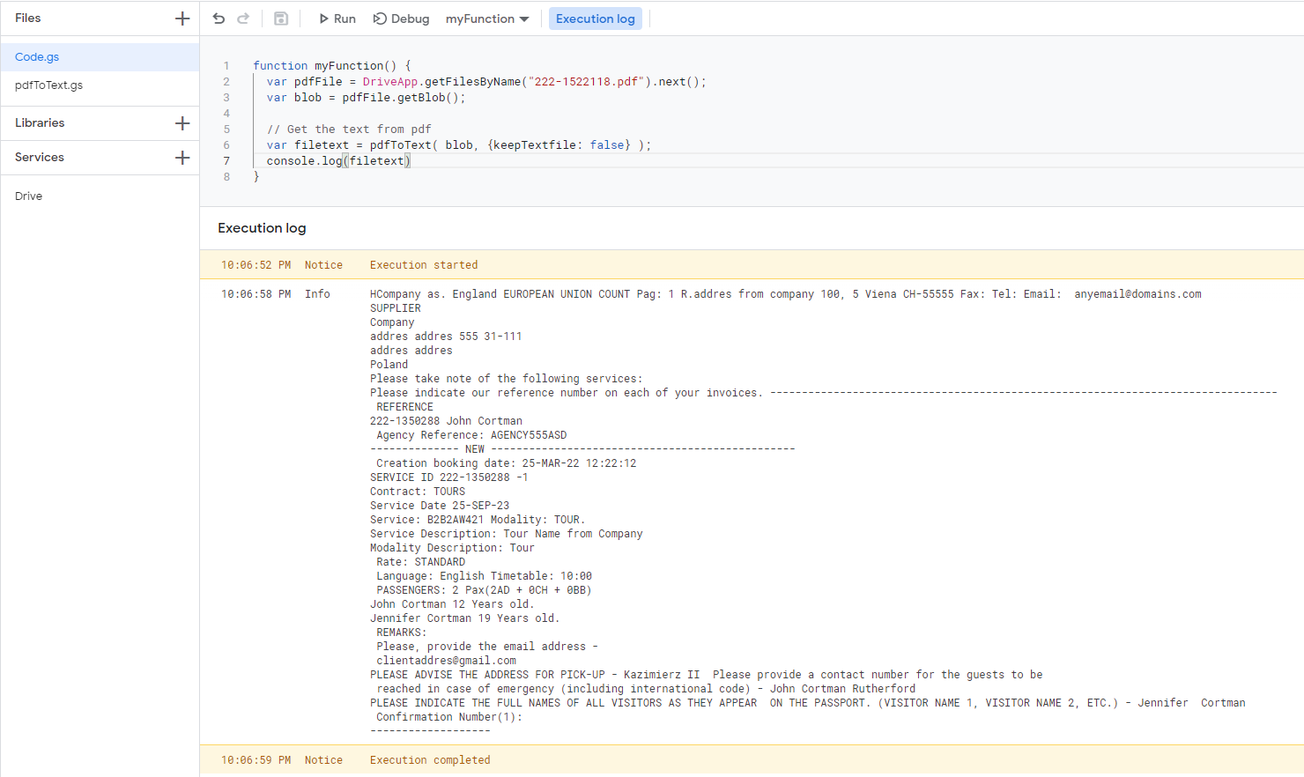Toggle the Execution log button
Viewport: 1304px width, 777px height.
(596, 18)
